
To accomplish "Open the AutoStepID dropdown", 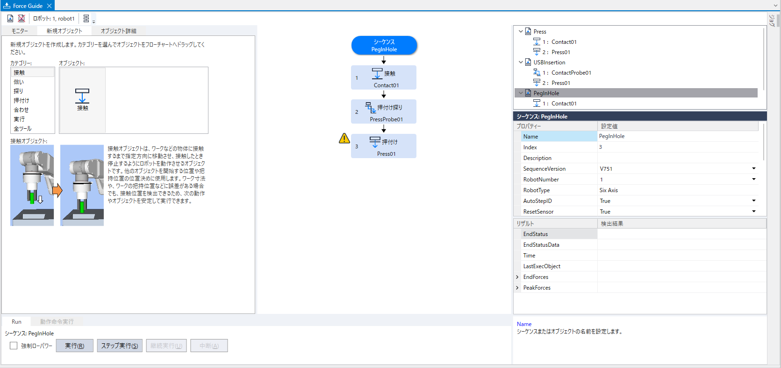I will coord(753,201).
